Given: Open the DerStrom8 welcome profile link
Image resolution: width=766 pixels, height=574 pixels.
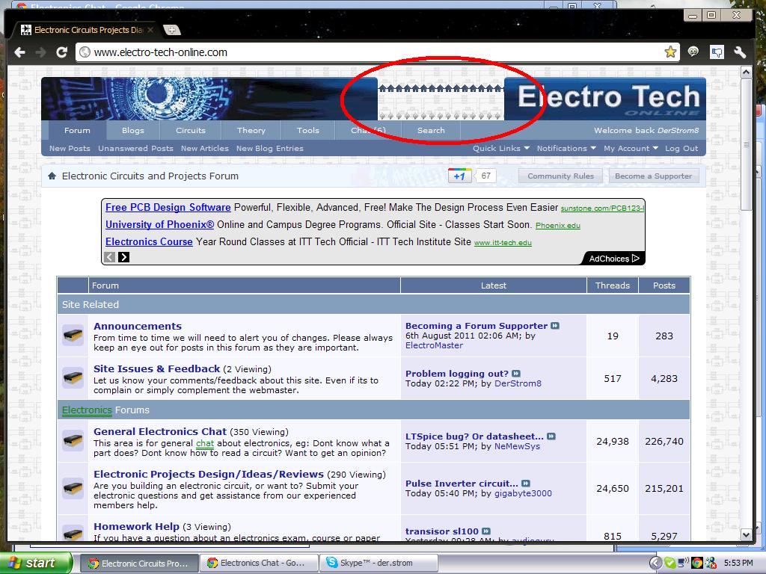Looking at the screenshot, I should point(678,130).
